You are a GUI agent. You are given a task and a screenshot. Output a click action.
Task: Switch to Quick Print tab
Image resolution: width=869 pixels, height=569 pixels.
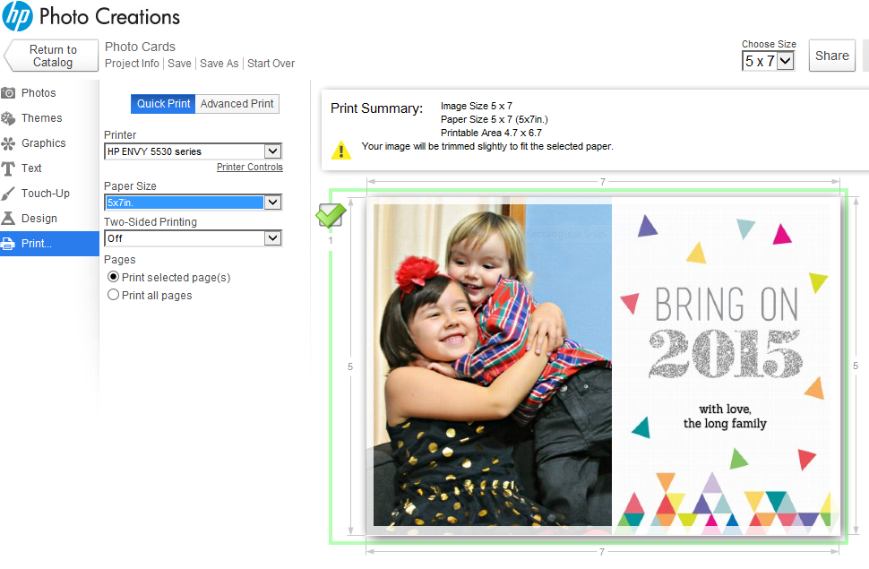pyautogui.click(x=163, y=104)
